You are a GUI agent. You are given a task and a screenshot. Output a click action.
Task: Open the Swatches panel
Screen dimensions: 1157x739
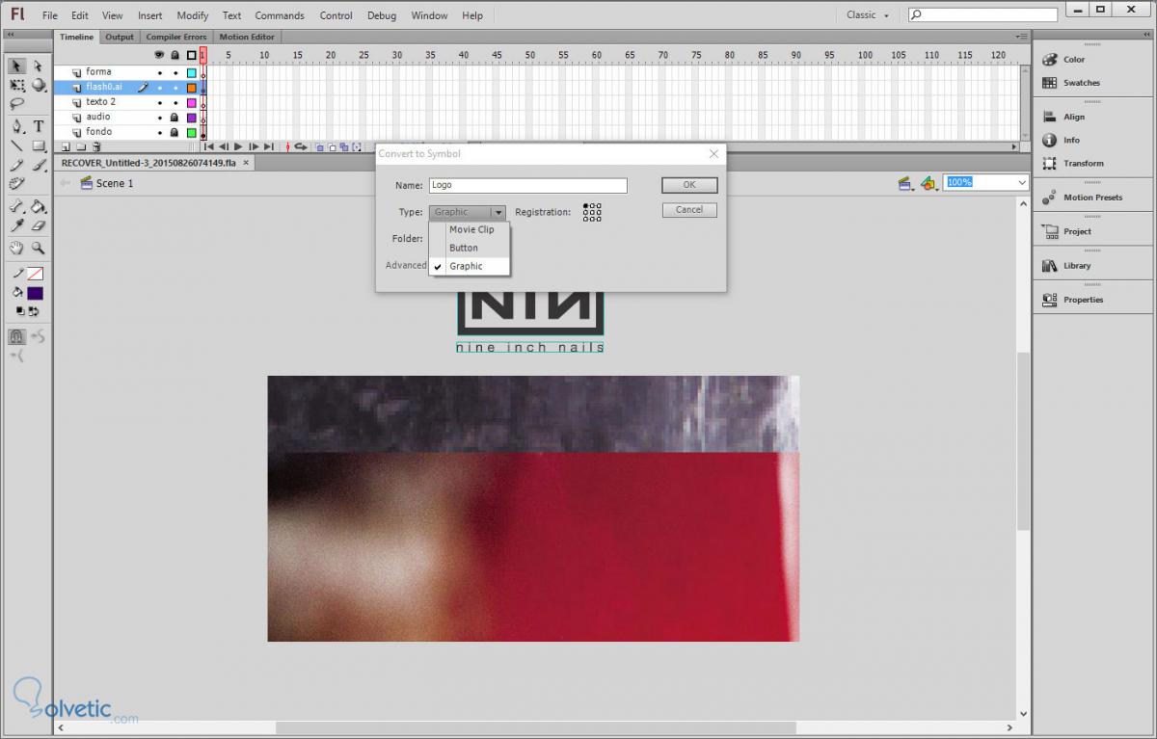[1071, 83]
